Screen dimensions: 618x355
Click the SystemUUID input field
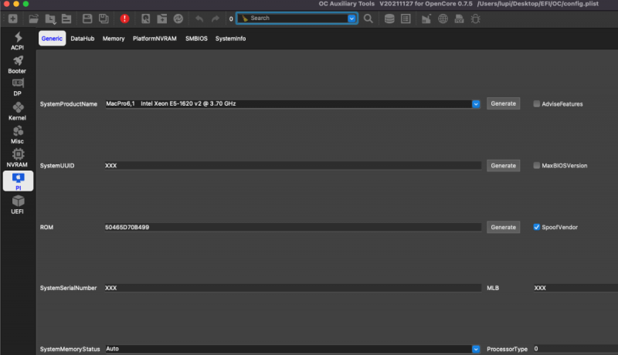coord(293,166)
